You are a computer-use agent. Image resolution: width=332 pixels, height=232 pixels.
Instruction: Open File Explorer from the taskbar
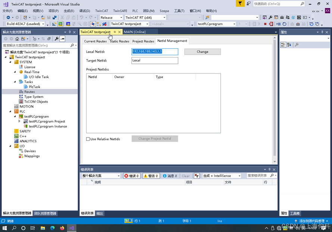43,228
